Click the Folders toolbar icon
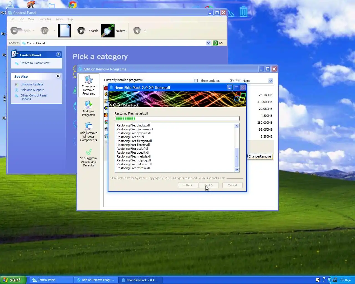The width and height of the screenshot is (355, 284). tap(108, 31)
